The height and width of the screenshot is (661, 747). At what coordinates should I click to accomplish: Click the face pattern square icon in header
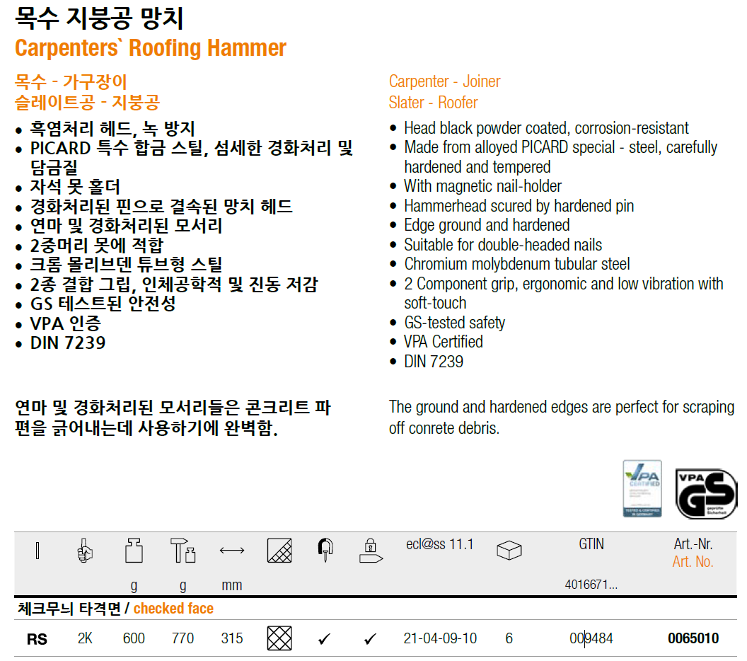pos(279,551)
